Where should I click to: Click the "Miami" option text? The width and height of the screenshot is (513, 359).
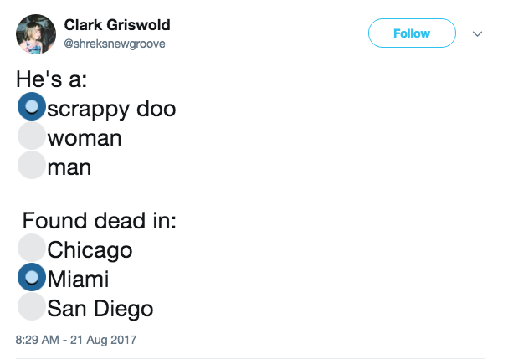[78, 280]
